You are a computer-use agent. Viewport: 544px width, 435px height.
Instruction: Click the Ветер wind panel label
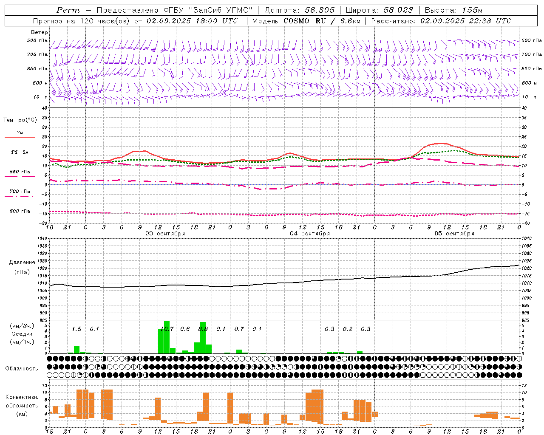coord(40,32)
